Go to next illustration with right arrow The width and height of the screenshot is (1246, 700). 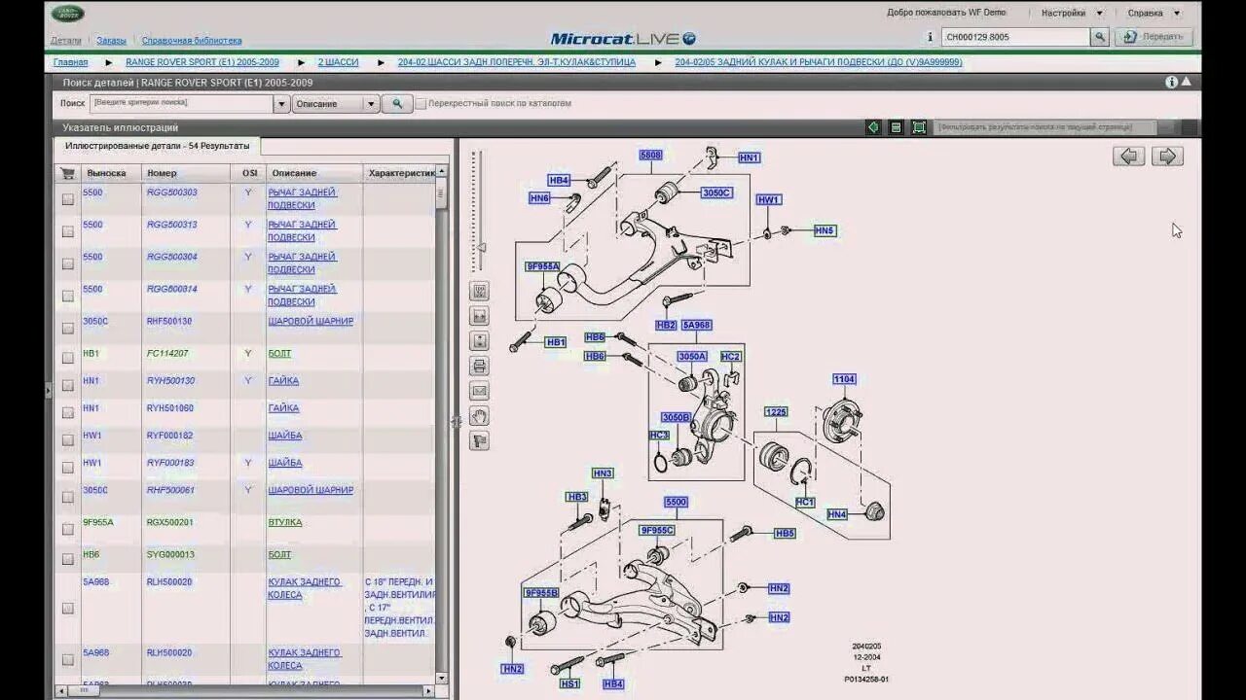[1168, 157]
